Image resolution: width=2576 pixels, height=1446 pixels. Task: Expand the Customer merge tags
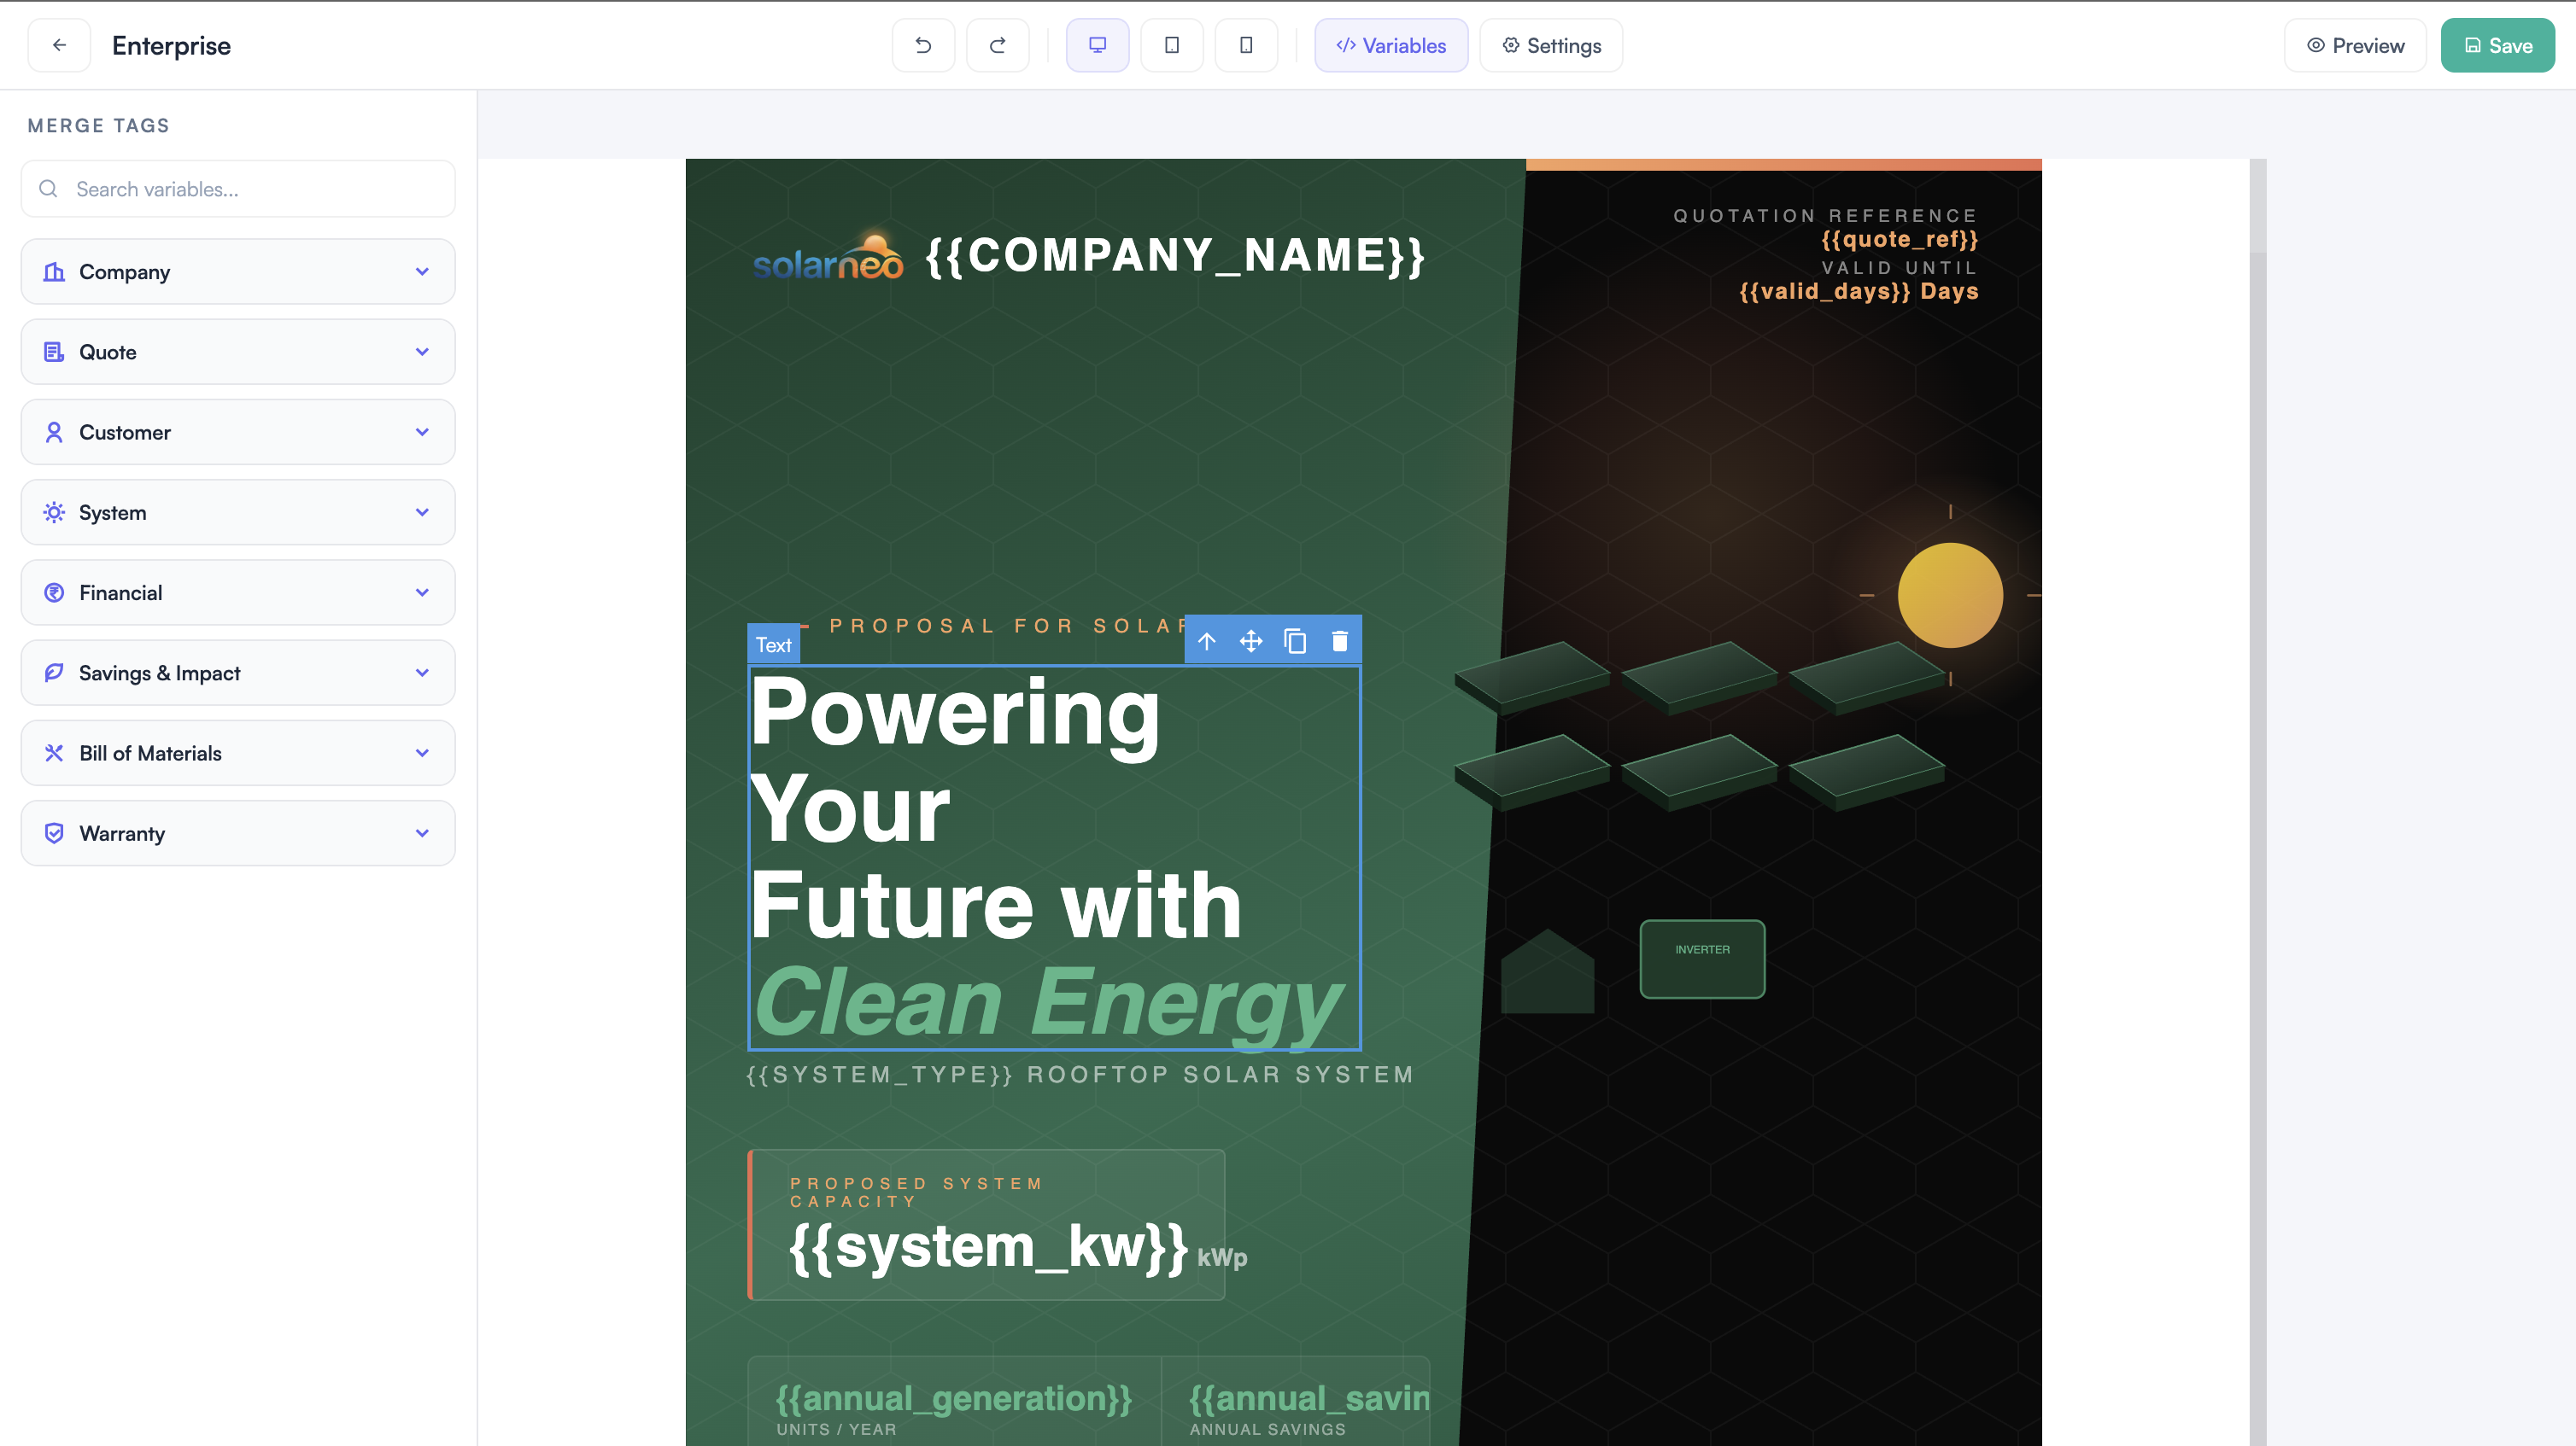click(238, 432)
